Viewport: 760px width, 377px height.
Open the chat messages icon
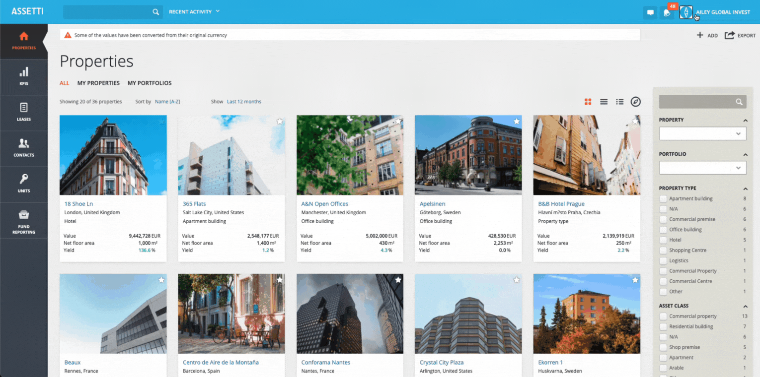(x=650, y=12)
